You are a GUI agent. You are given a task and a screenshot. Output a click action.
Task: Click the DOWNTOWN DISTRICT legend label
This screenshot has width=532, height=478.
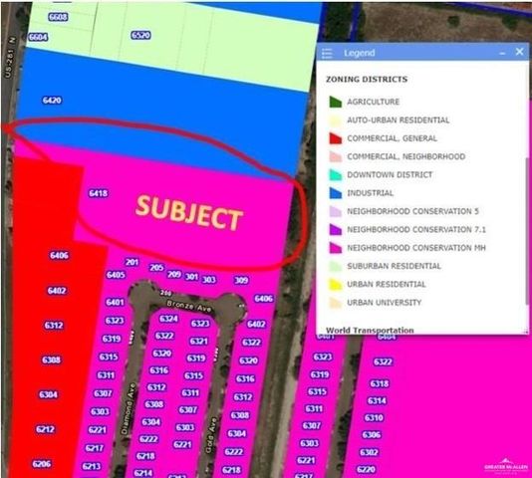point(390,175)
